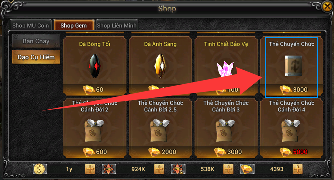
Task: Click the plus button next to 924K
Action: click(159, 169)
